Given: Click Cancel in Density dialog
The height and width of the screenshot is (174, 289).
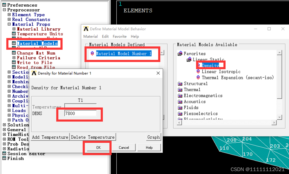Looking at the screenshot, I should 124,147.
